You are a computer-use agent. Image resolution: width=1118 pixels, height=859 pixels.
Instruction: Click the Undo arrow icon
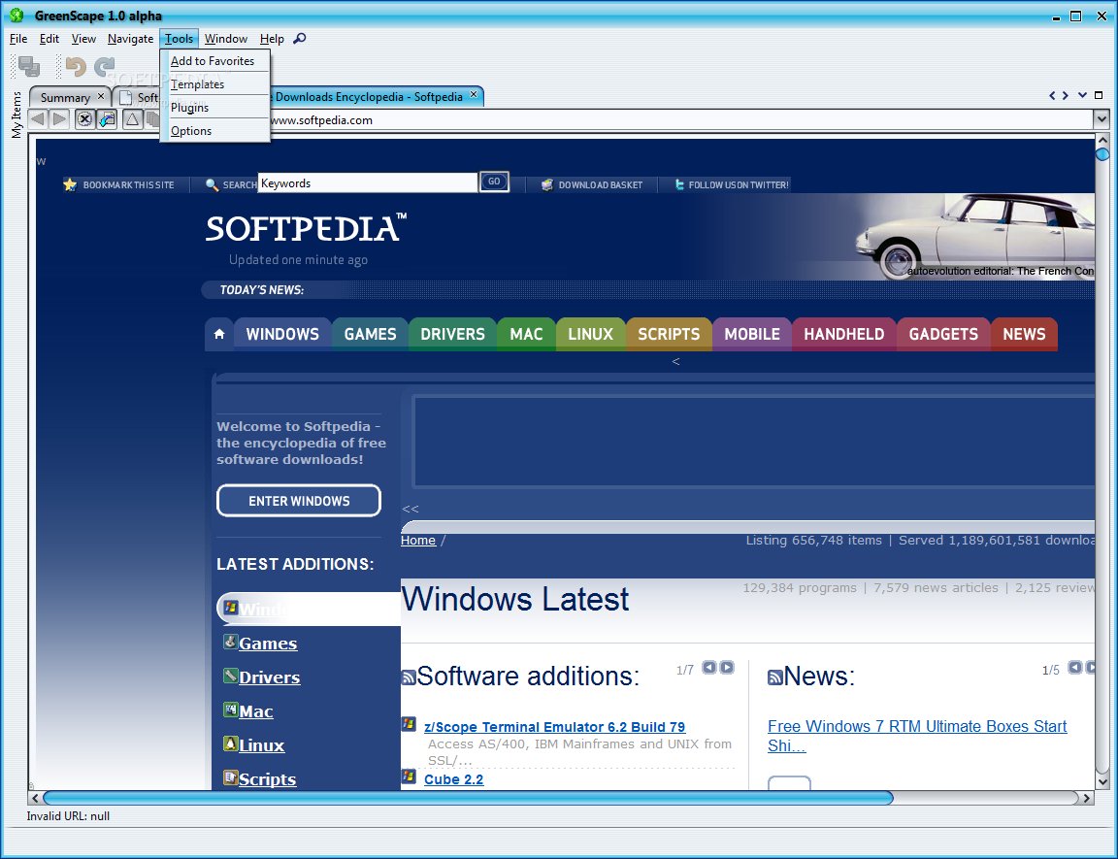click(76, 66)
